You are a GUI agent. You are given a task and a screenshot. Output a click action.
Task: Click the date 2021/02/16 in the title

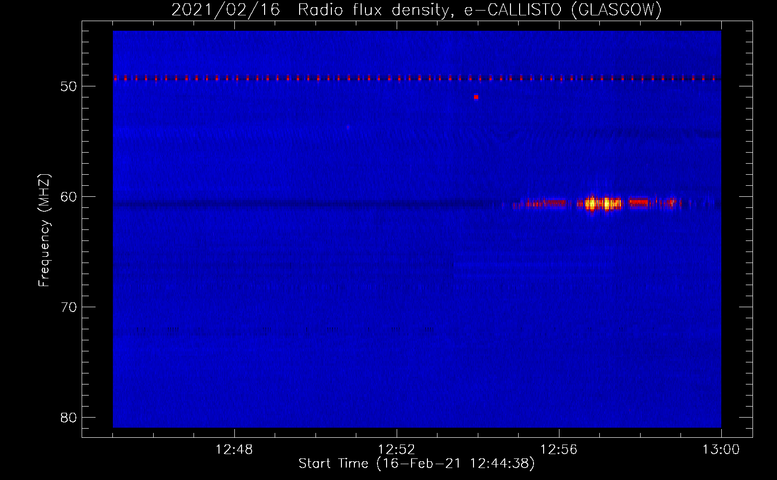point(226,10)
